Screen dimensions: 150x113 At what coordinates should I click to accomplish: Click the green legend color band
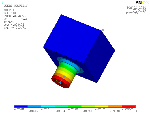(75, 106)
